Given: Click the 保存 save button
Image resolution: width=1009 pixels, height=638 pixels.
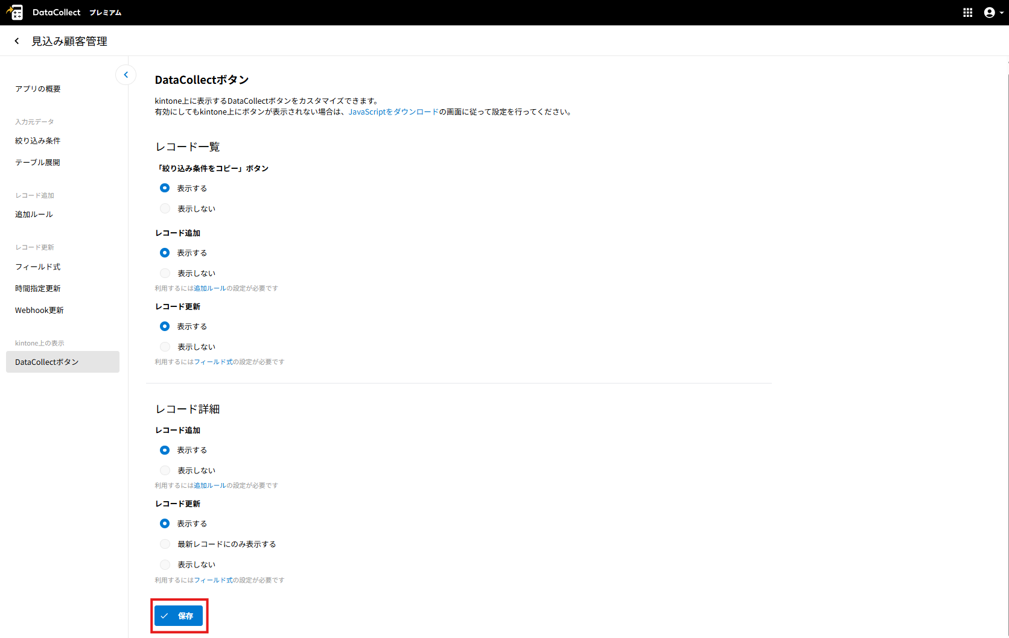Looking at the screenshot, I should [179, 616].
